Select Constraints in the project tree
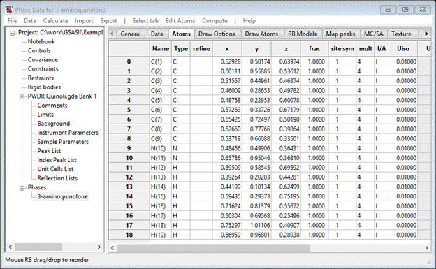 [43, 69]
